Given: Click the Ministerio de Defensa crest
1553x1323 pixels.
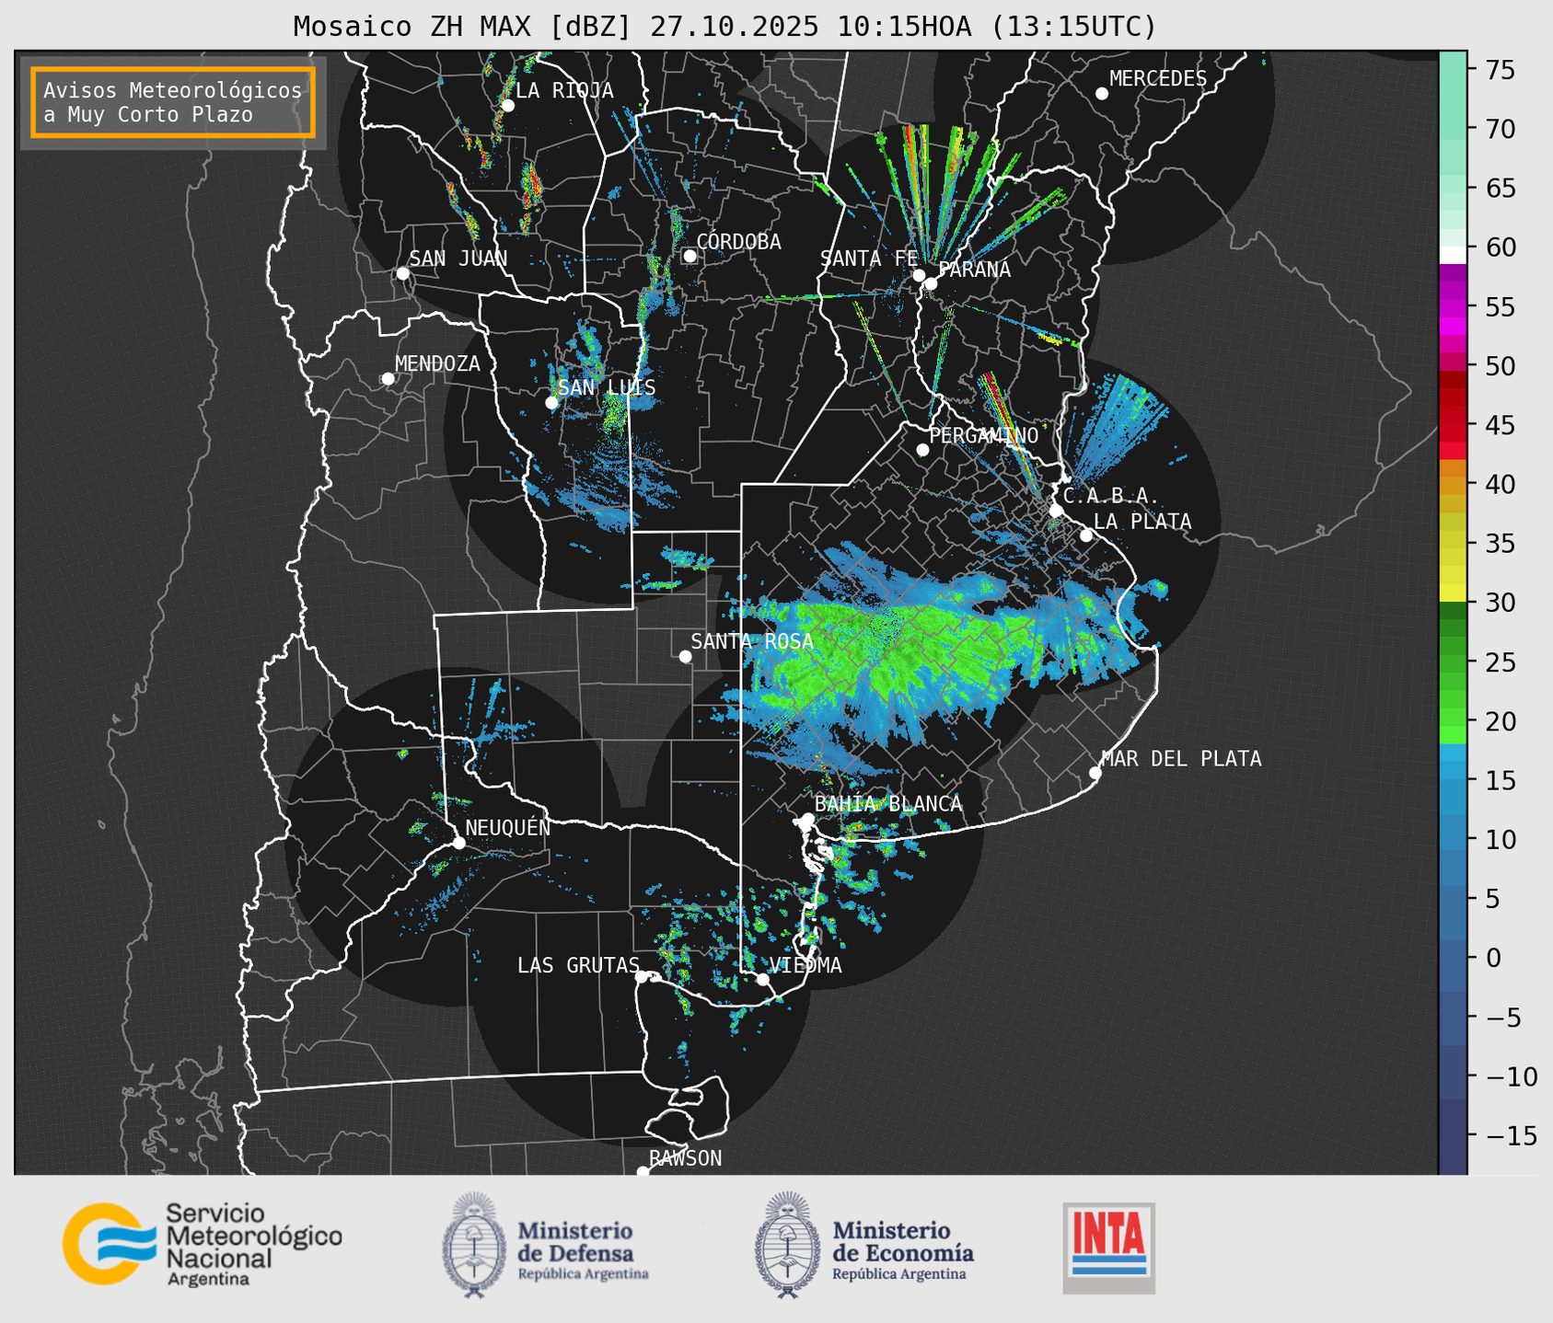Looking at the screenshot, I should (474, 1245).
